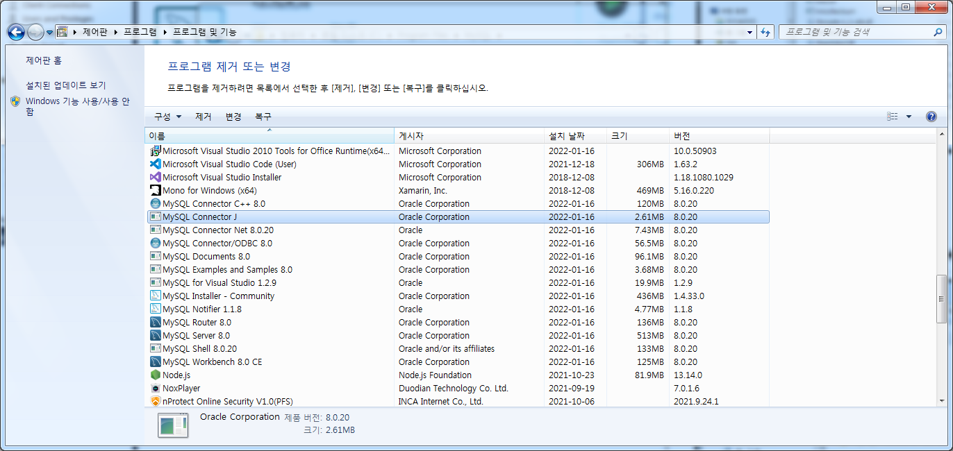Sort by the 설치 날짜 column header

pyautogui.click(x=575, y=136)
